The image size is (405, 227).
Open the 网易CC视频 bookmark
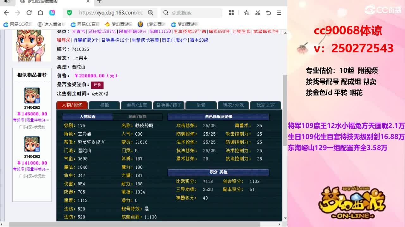tap(18, 24)
